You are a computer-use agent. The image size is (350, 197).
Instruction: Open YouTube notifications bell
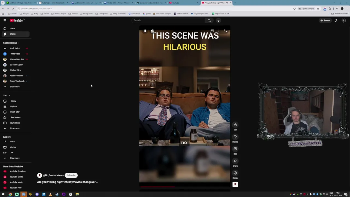[336, 20]
